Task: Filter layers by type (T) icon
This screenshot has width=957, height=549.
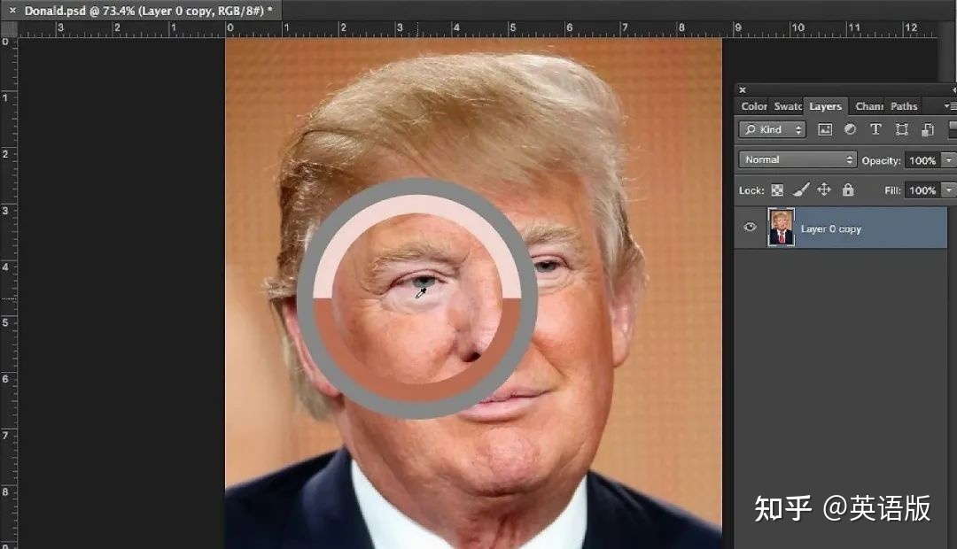Action: tap(875, 129)
